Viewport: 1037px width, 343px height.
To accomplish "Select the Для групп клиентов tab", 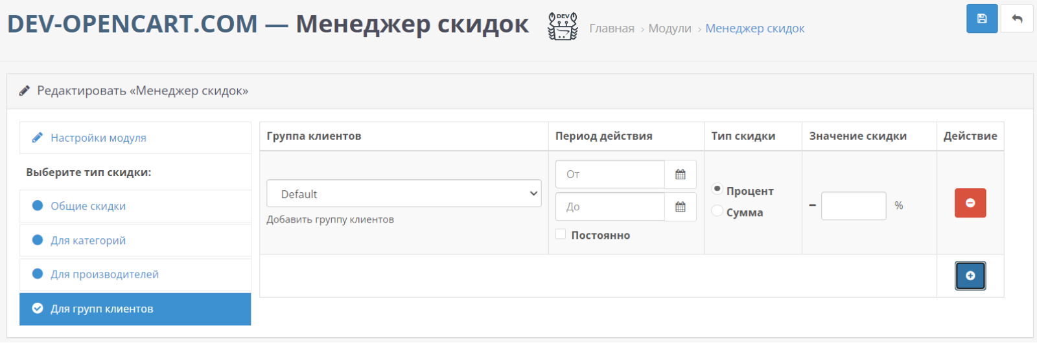I will coord(135,309).
